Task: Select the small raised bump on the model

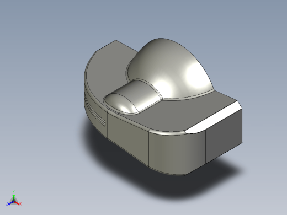Action: pos(133,97)
